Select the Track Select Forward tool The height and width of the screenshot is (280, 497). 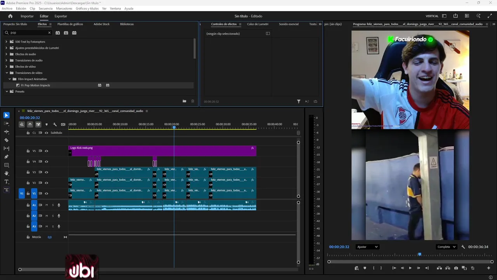coord(6,124)
